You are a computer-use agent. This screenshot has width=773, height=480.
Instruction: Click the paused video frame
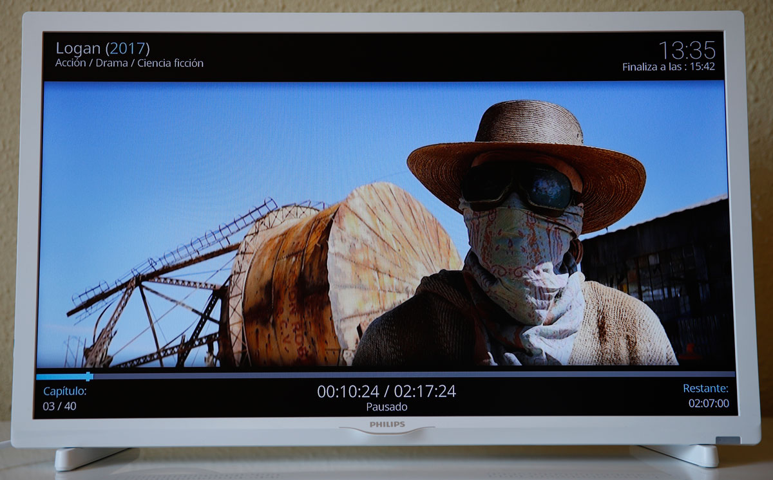pos(386,224)
